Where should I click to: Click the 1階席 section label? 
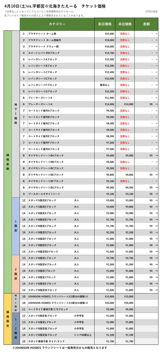pyautogui.click(x=16, y=226)
